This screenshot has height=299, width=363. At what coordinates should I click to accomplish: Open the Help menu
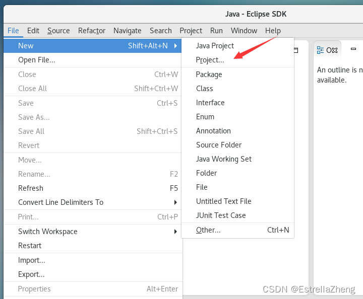273,31
